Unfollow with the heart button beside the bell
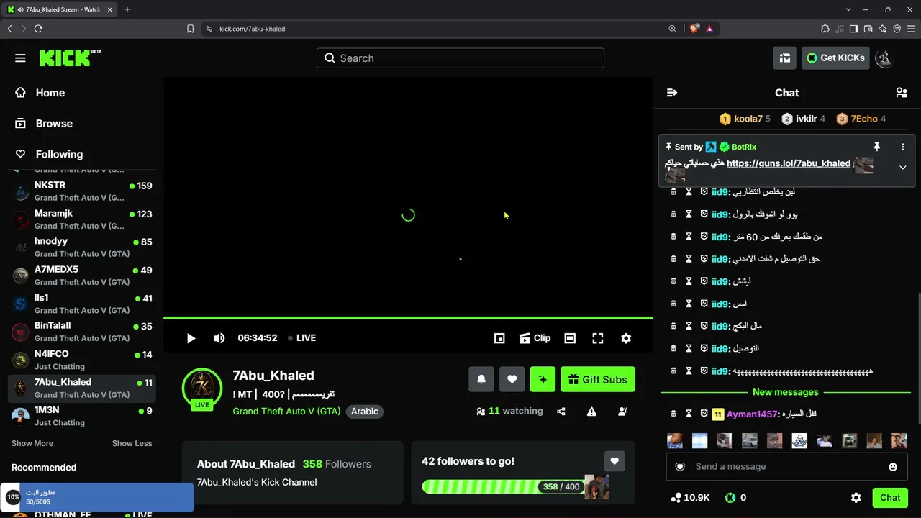Screen dimensions: 921x518 click(512, 380)
